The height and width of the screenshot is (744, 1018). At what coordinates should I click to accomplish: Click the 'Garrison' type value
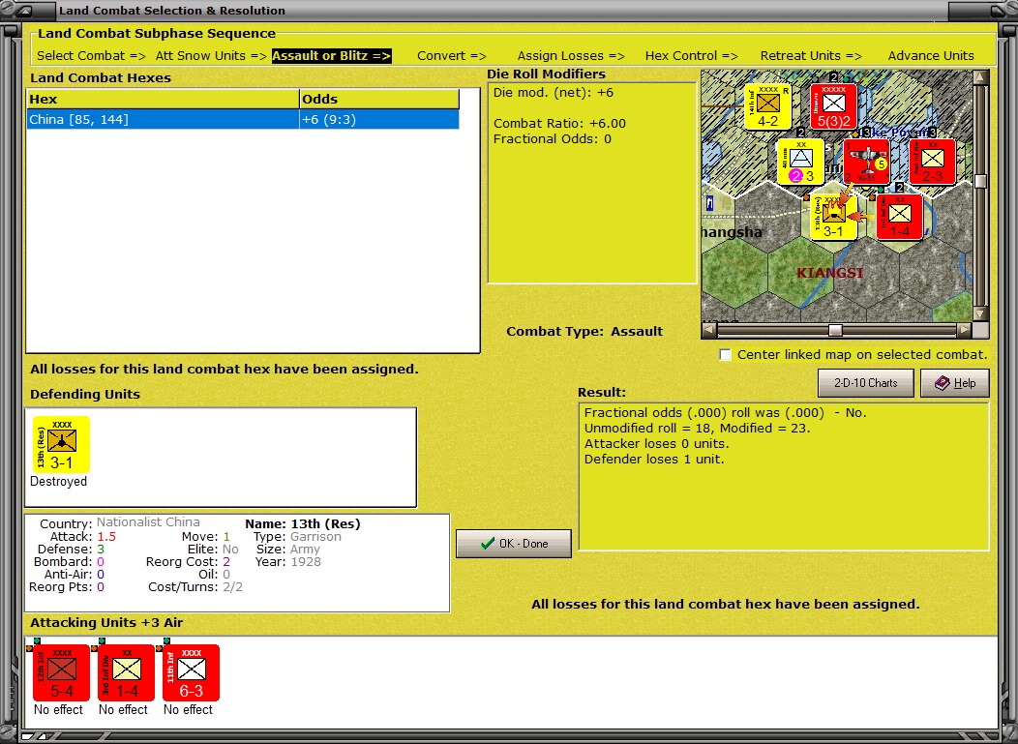coord(315,536)
